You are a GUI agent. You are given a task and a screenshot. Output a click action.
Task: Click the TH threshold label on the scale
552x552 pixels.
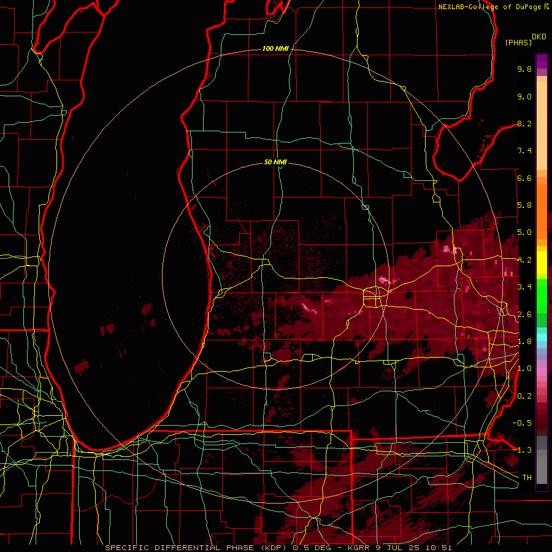click(527, 478)
